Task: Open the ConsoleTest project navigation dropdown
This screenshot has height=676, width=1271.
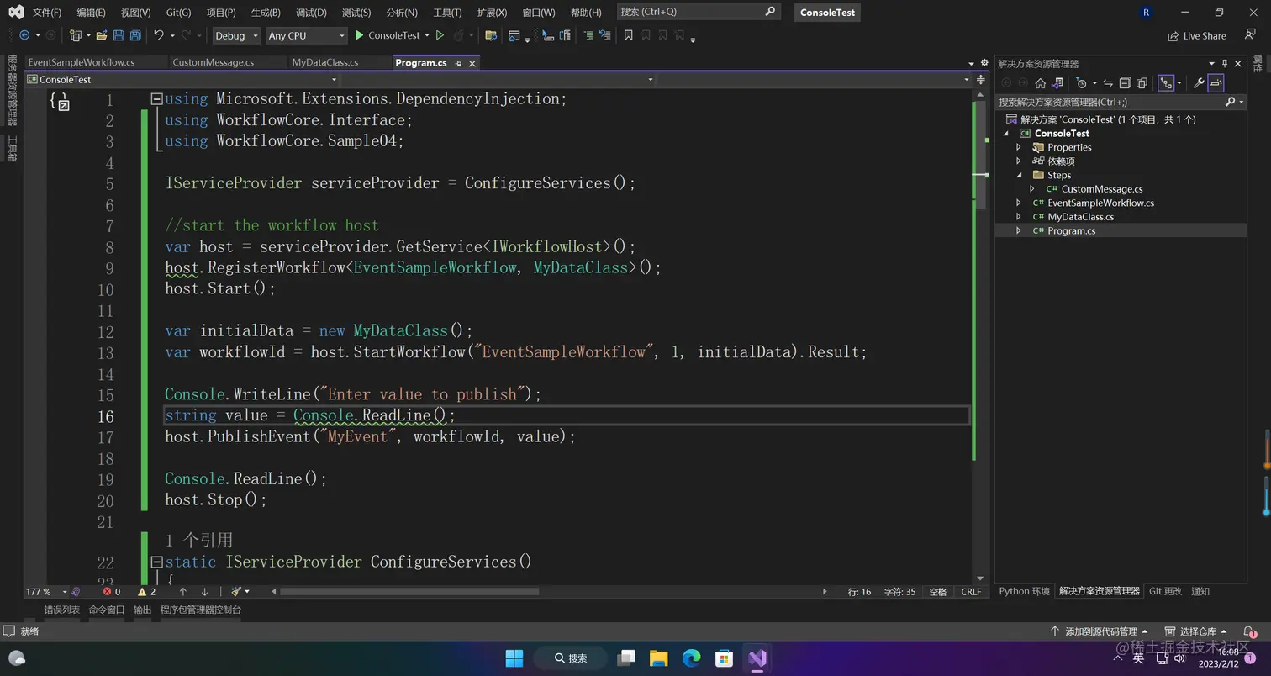Action: (181, 79)
